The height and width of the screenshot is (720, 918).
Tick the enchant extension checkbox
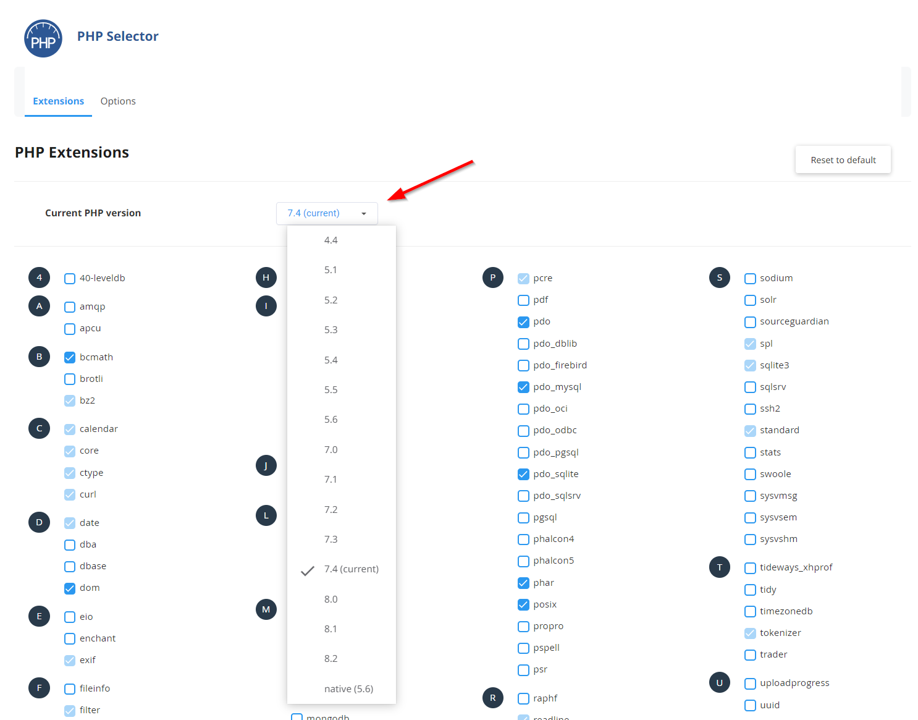tap(70, 639)
